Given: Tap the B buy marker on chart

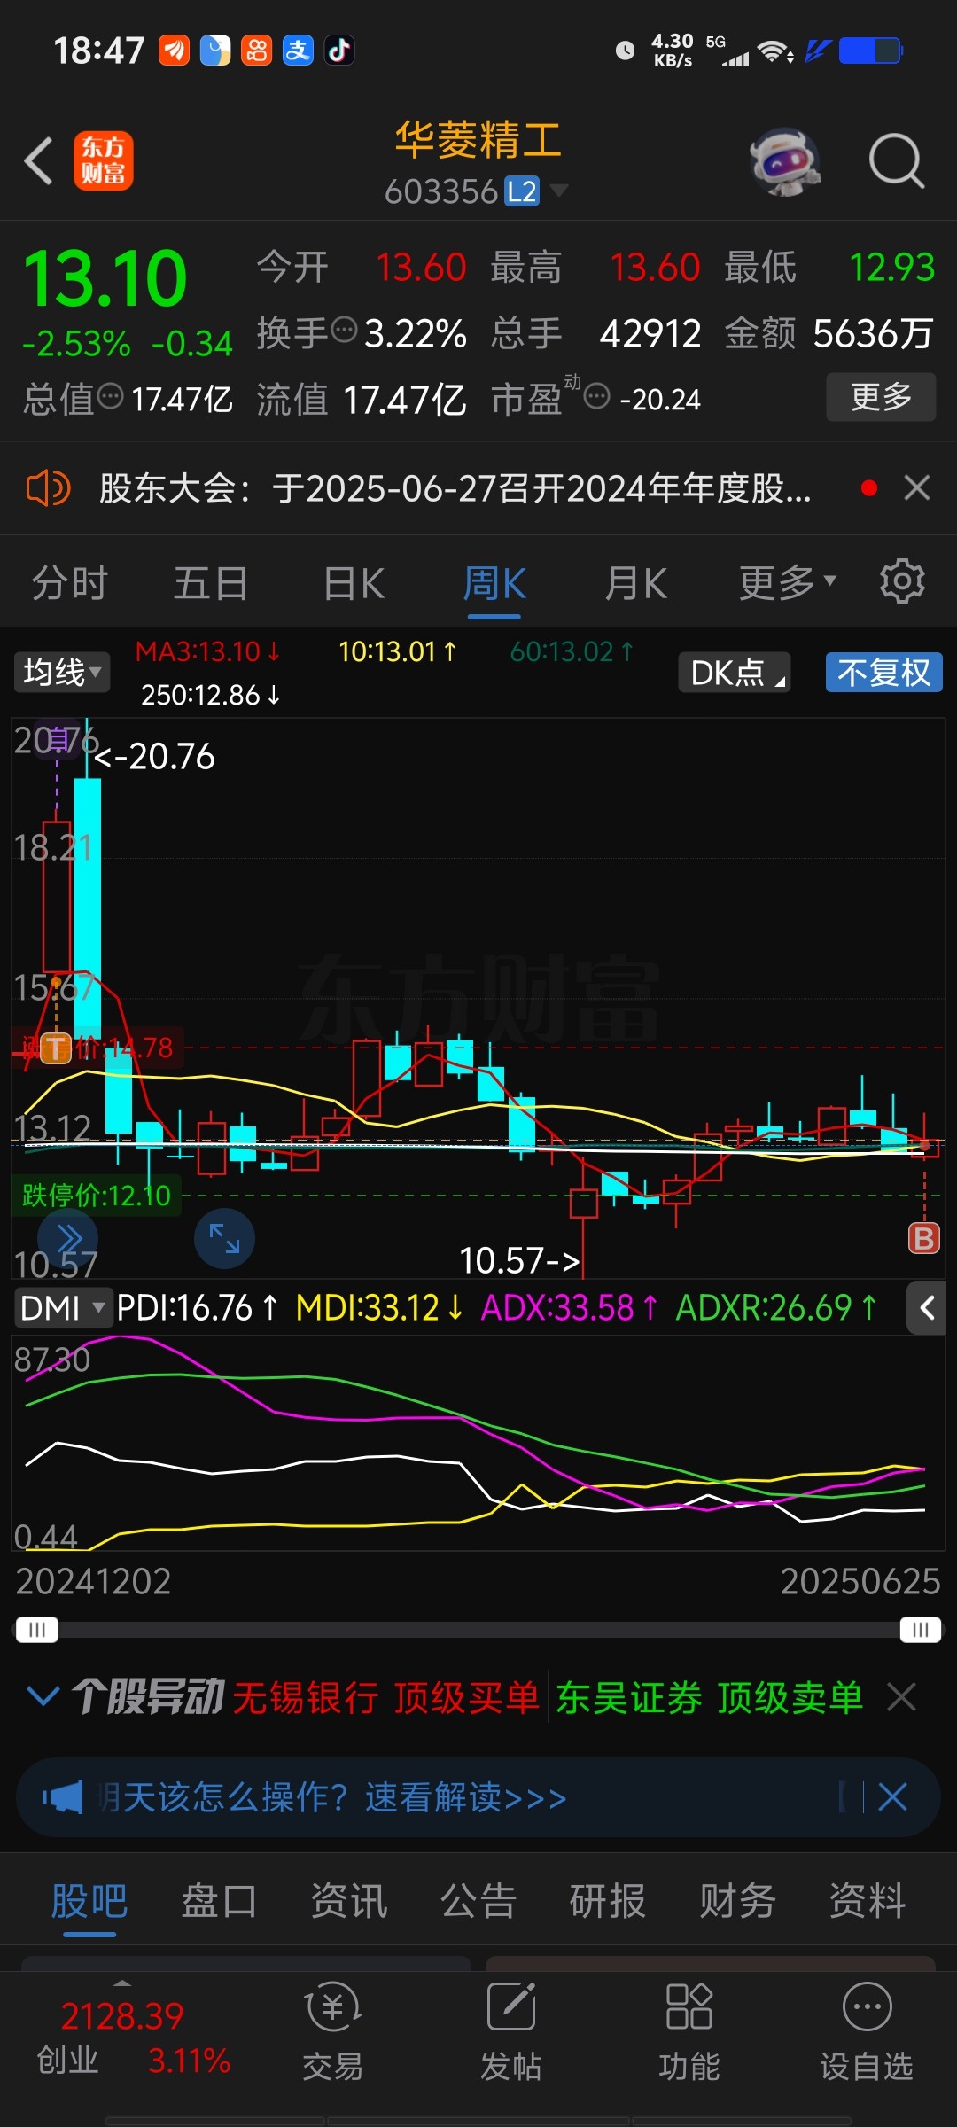Looking at the screenshot, I should pos(923,1238).
